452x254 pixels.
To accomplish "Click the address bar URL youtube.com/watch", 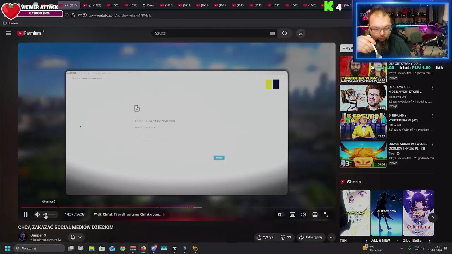I will 120,15.
